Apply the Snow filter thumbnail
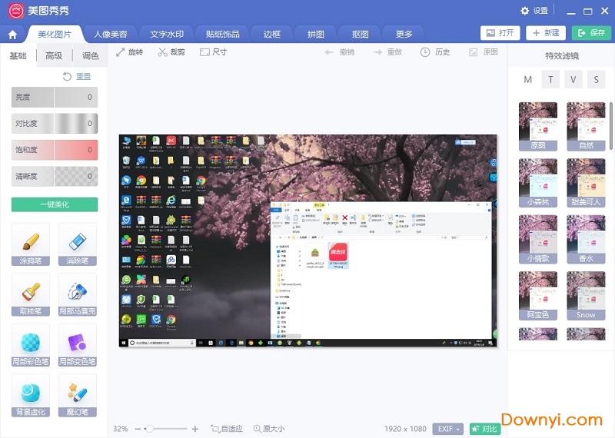The image size is (615, 438). point(586,296)
